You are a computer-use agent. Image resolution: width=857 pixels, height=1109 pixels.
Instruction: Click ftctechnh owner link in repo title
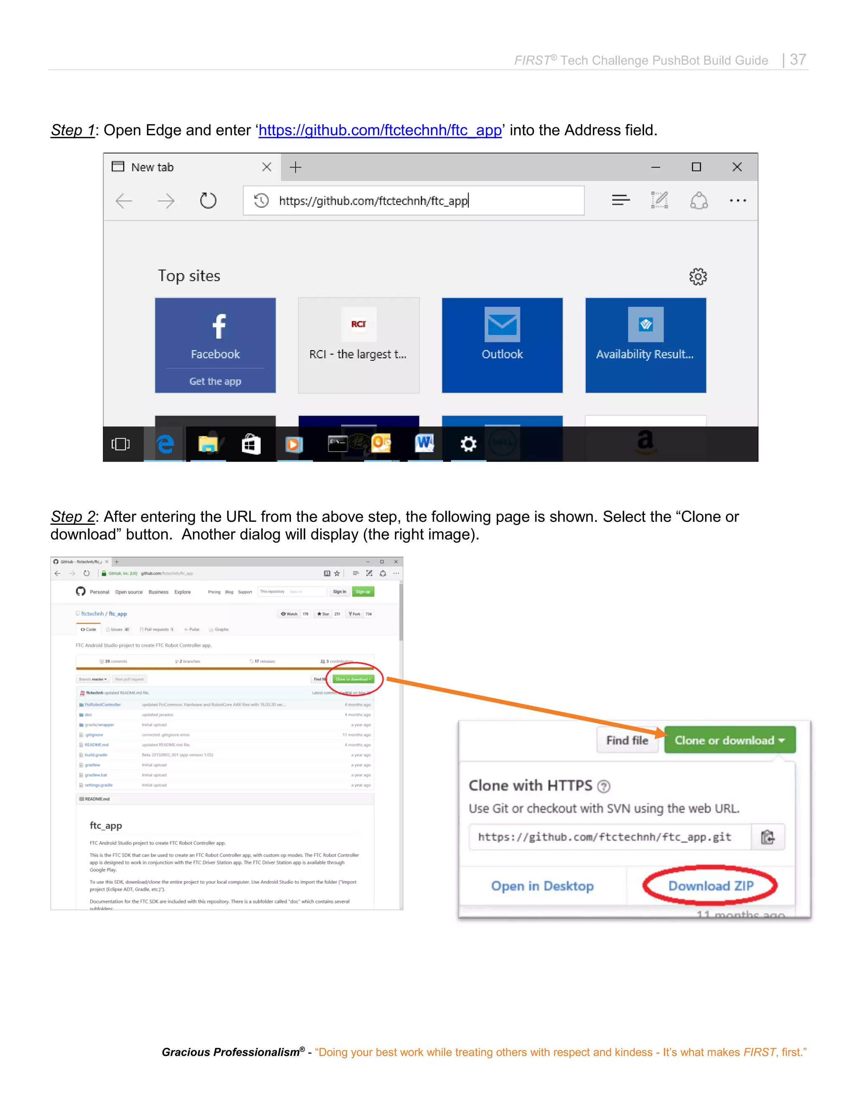click(x=92, y=614)
